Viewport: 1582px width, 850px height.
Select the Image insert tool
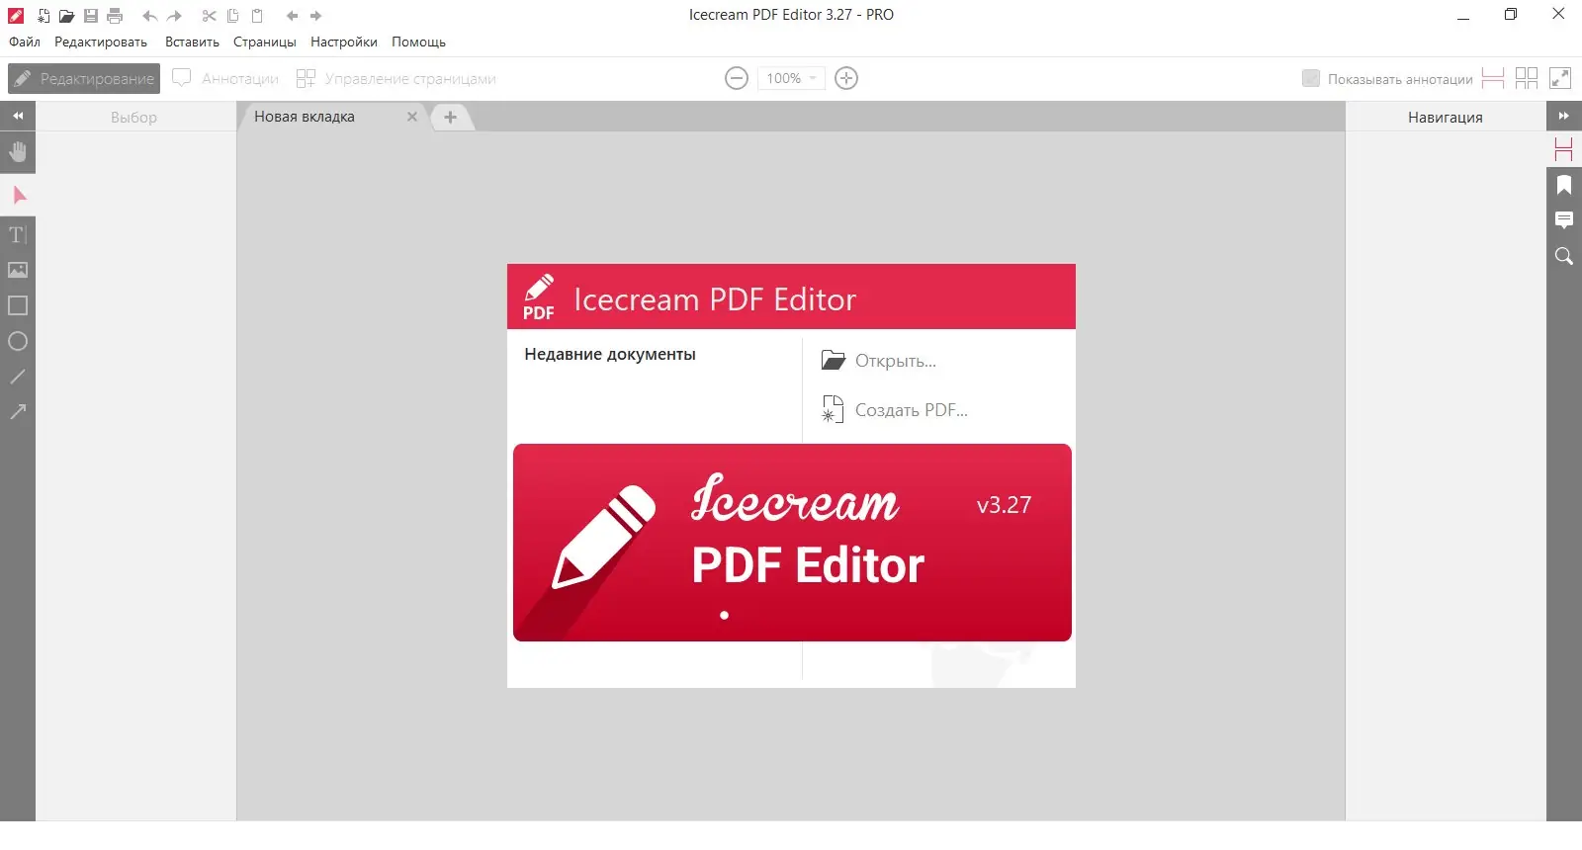point(18,270)
